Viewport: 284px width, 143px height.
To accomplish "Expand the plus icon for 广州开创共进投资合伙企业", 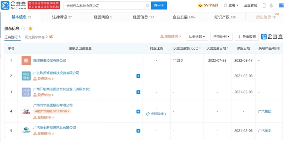I will (138, 92).
